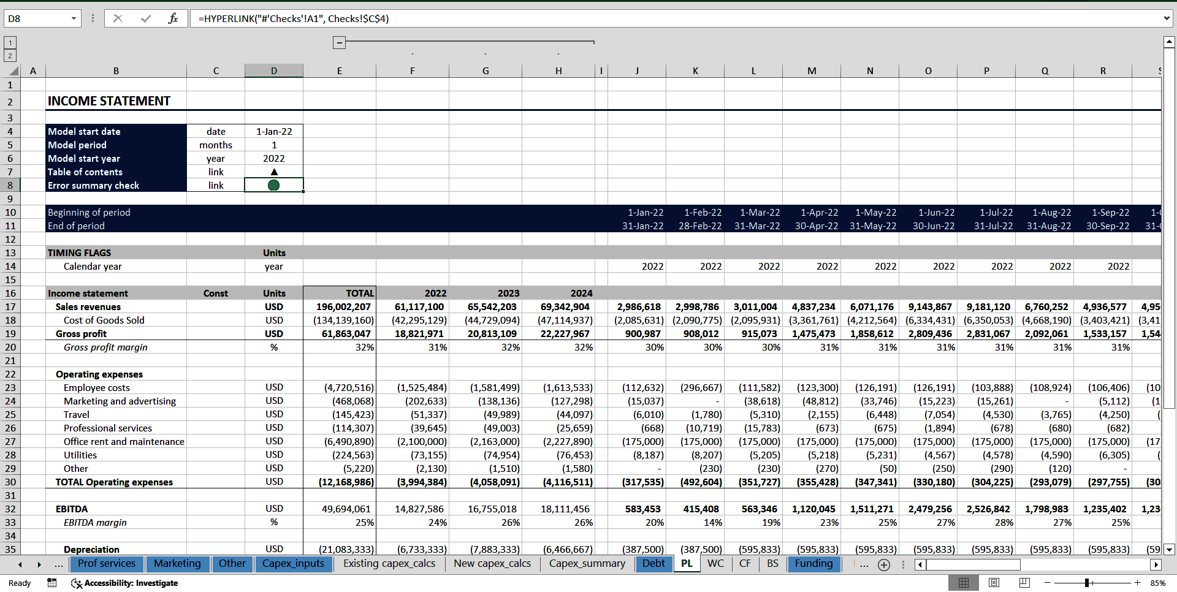Show outline level 2 columns
The image size is (1177, 592).
pyautogui.click(x=10, y=56)
